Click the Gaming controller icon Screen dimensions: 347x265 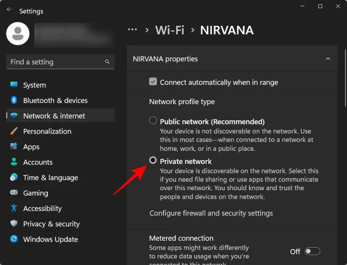coord(14,192)
